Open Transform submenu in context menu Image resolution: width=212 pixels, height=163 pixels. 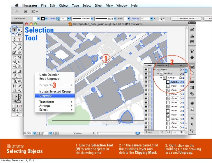point(55,102)
